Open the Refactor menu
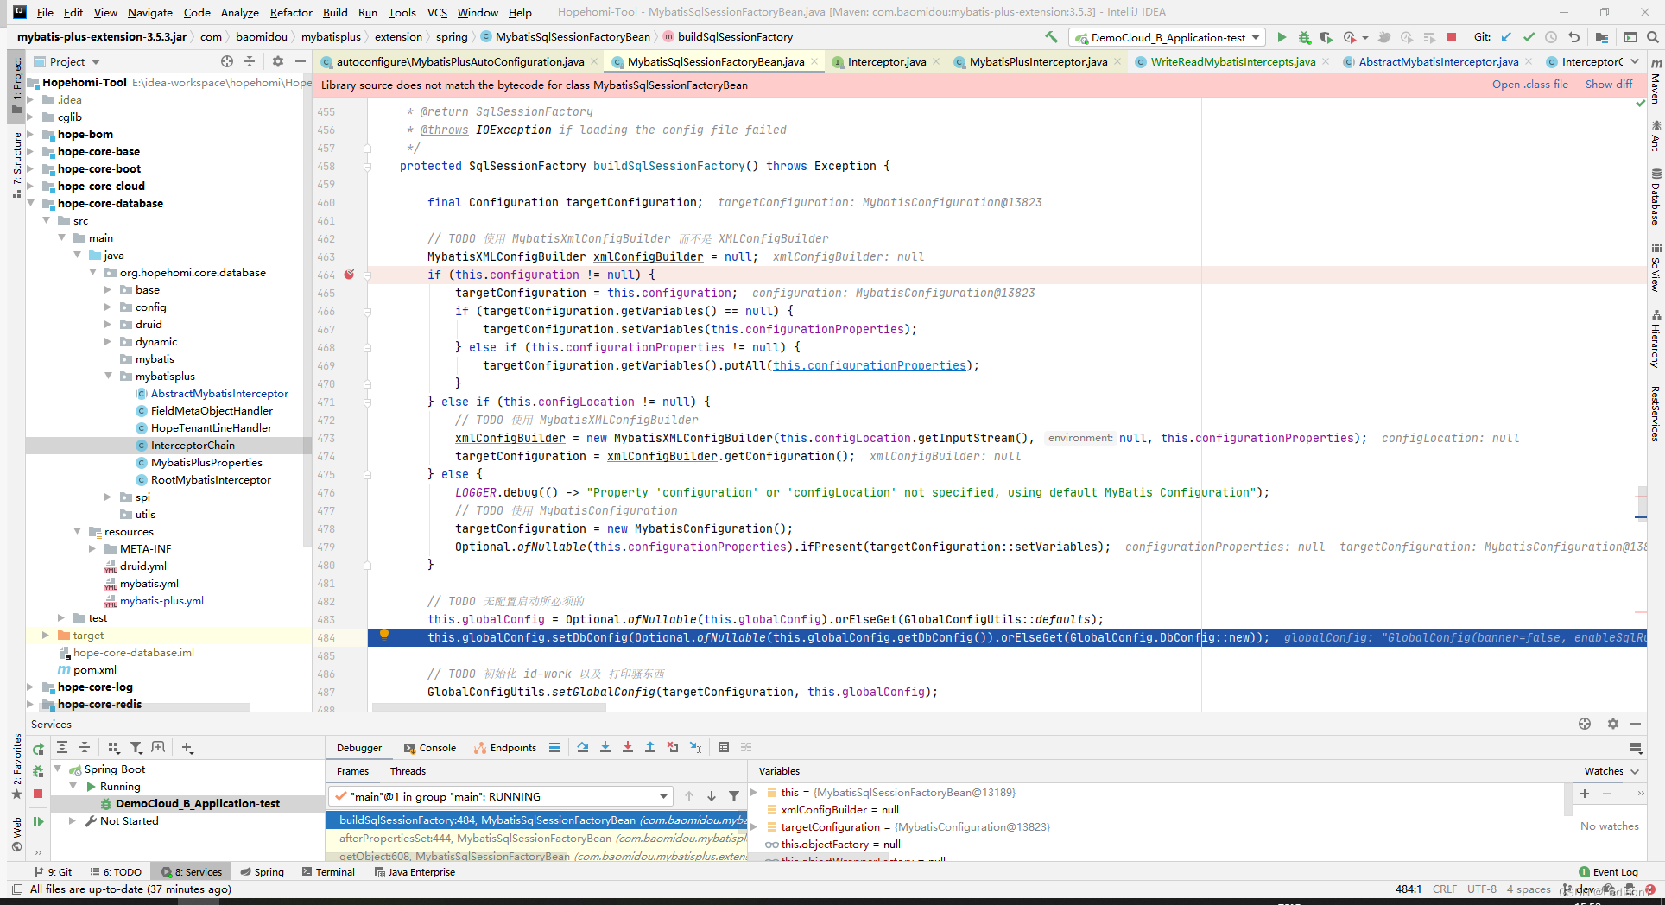The height and width of the screenshot is (905, 1665). [291, 12]
